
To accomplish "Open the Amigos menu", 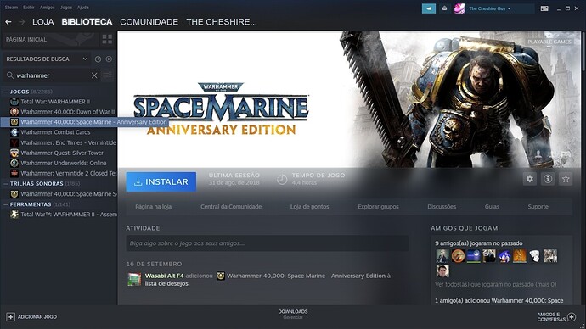I will (x=47, y=8).
